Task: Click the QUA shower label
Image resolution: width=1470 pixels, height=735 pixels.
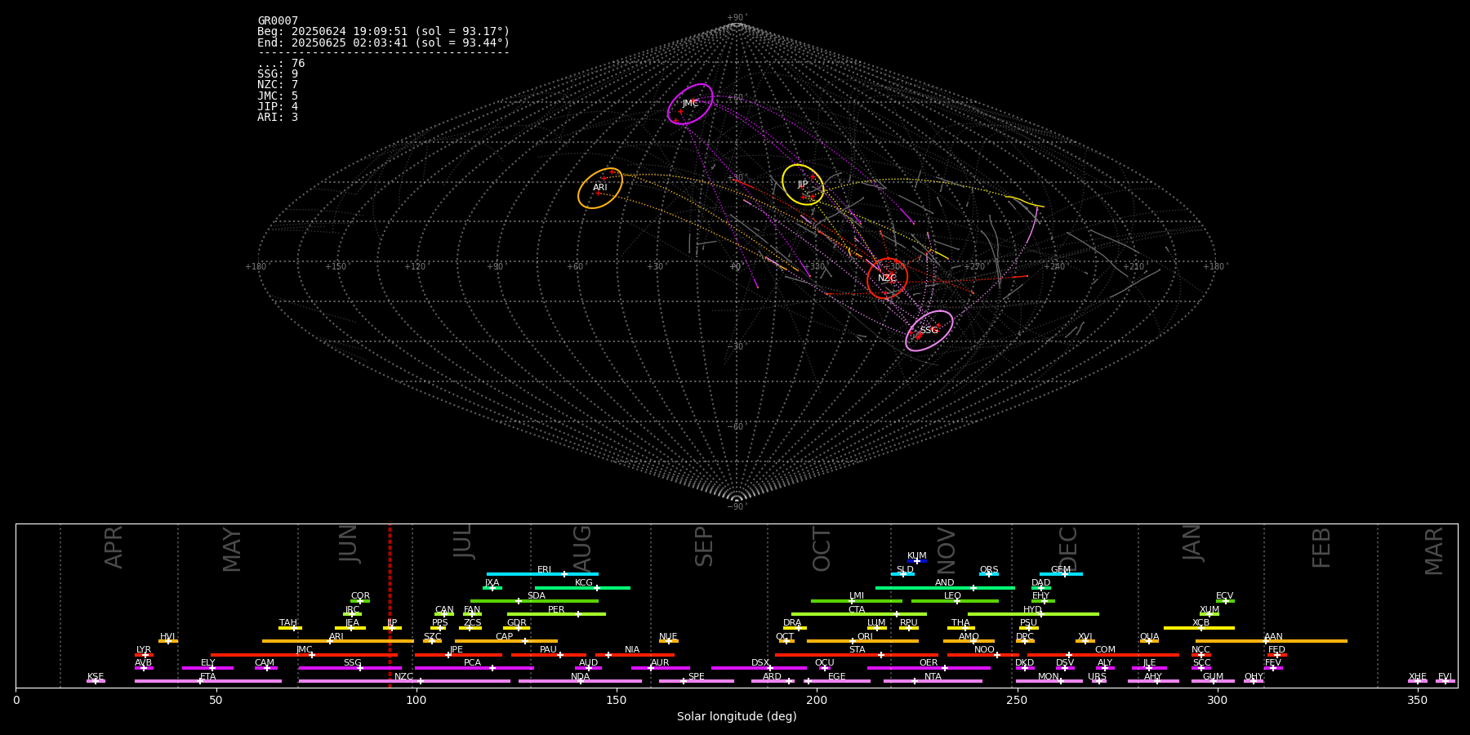Action: point(1149,636)
